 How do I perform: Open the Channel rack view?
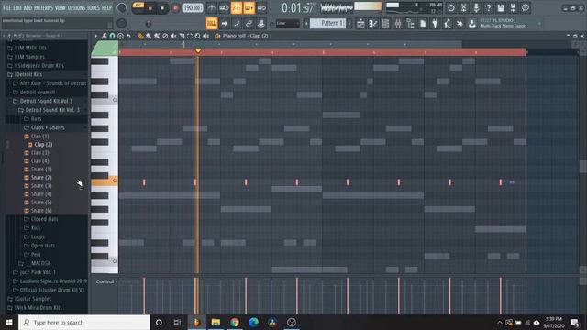(x=385, y=24)
